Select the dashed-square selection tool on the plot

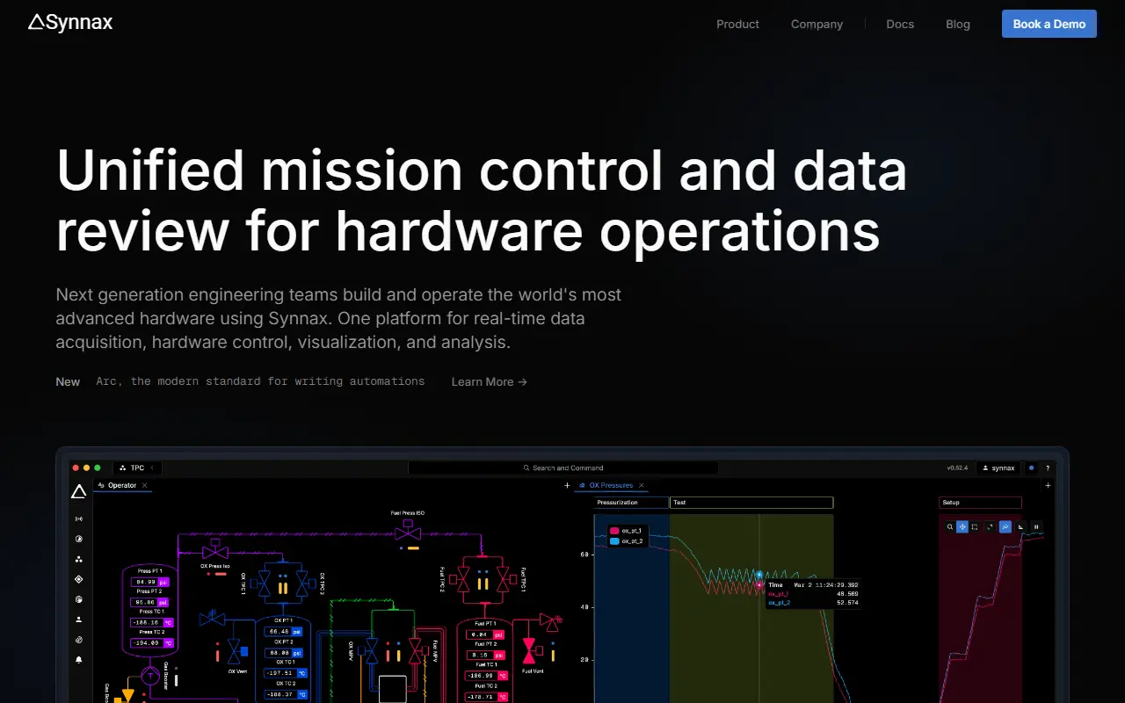975,527
